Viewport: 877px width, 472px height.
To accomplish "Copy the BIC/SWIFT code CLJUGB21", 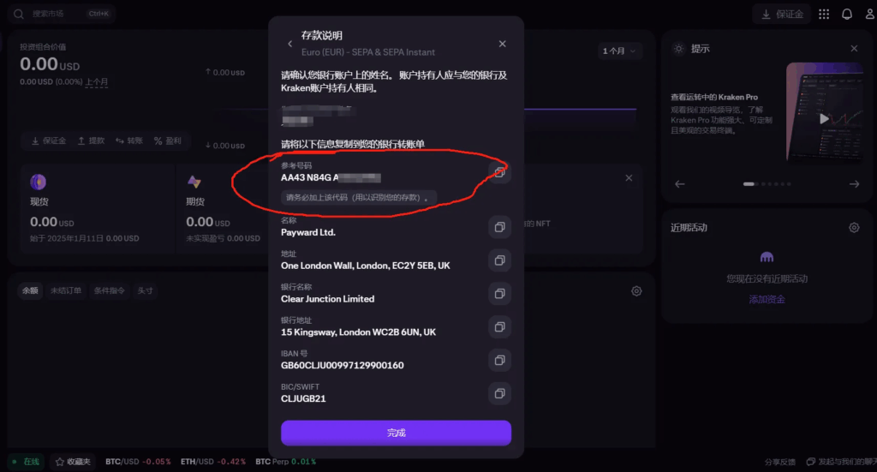I will [500, 393].
